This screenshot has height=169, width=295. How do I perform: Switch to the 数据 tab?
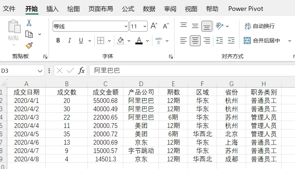[149, 9]
